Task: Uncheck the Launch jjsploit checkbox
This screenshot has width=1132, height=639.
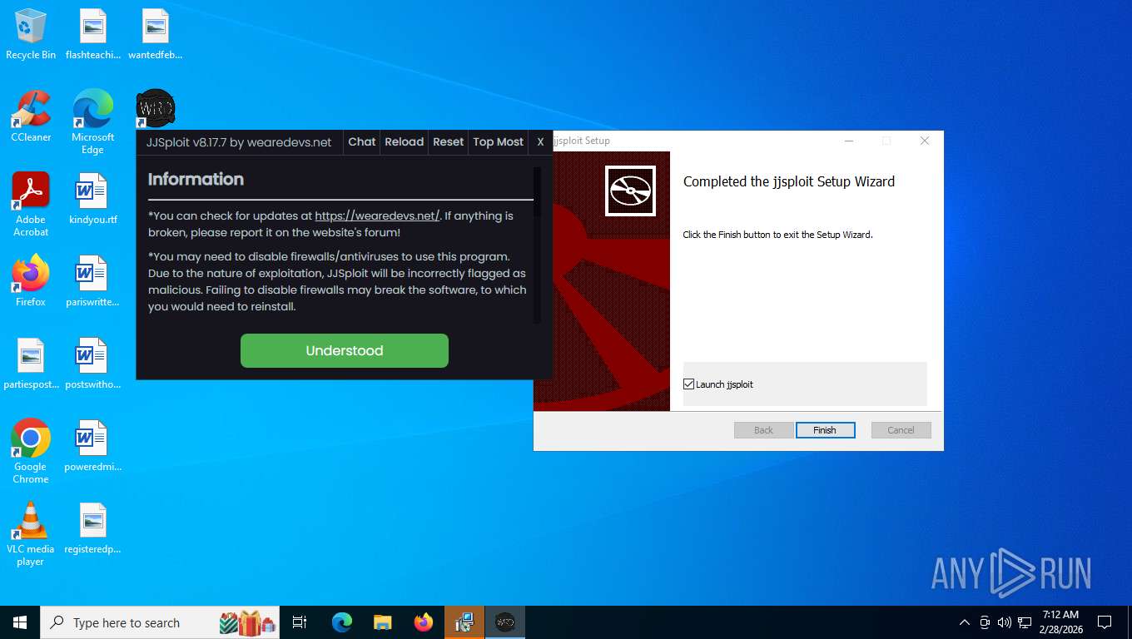Action: (688, 384)
